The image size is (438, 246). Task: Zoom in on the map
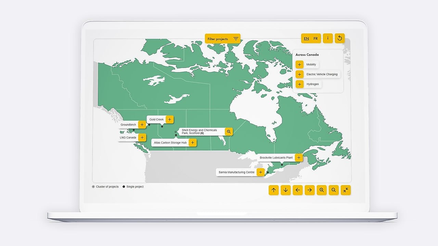321,190
